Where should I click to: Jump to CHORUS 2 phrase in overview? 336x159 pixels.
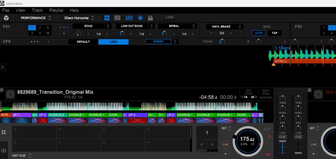click(x=58, y=115)
